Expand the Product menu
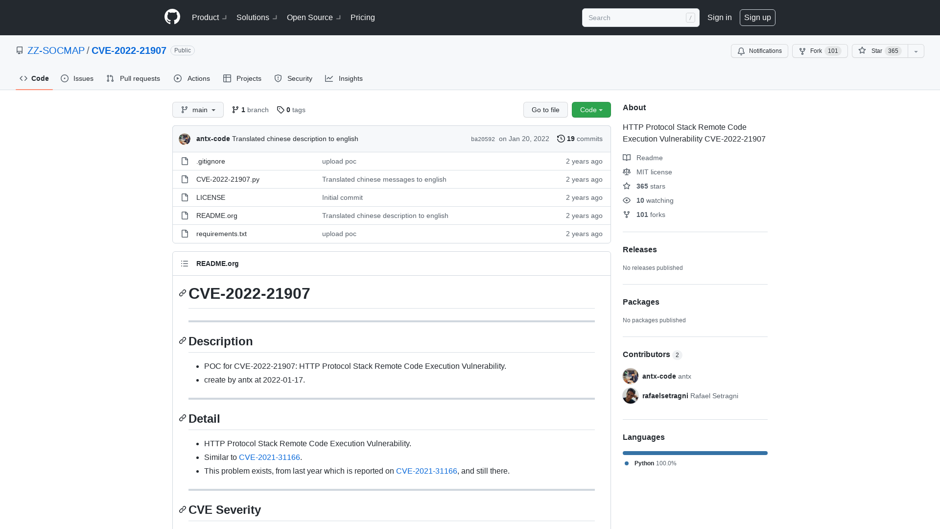Viewport: 940px width, 529px height. click(x=209, y=17)
